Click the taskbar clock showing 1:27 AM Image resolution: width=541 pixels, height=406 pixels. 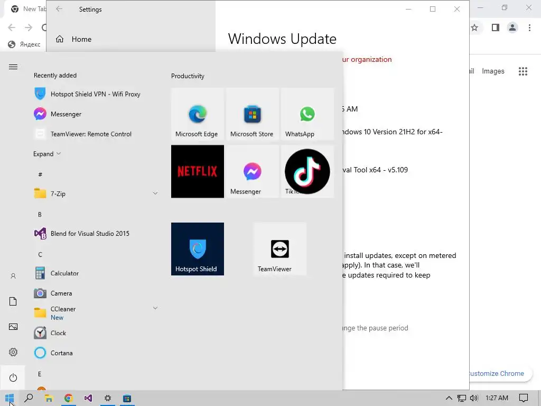[x=497, y=398]
